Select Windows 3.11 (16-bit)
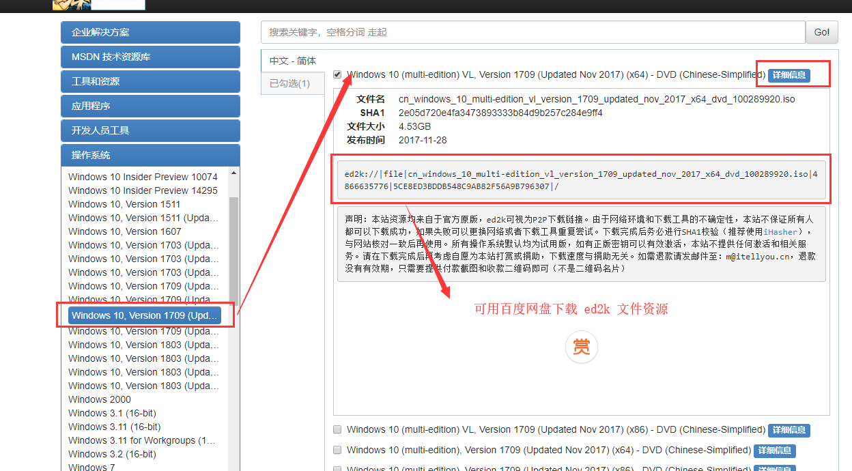Image resolution: width=852 pixels, height=471 pixels. tap(115, 427)
